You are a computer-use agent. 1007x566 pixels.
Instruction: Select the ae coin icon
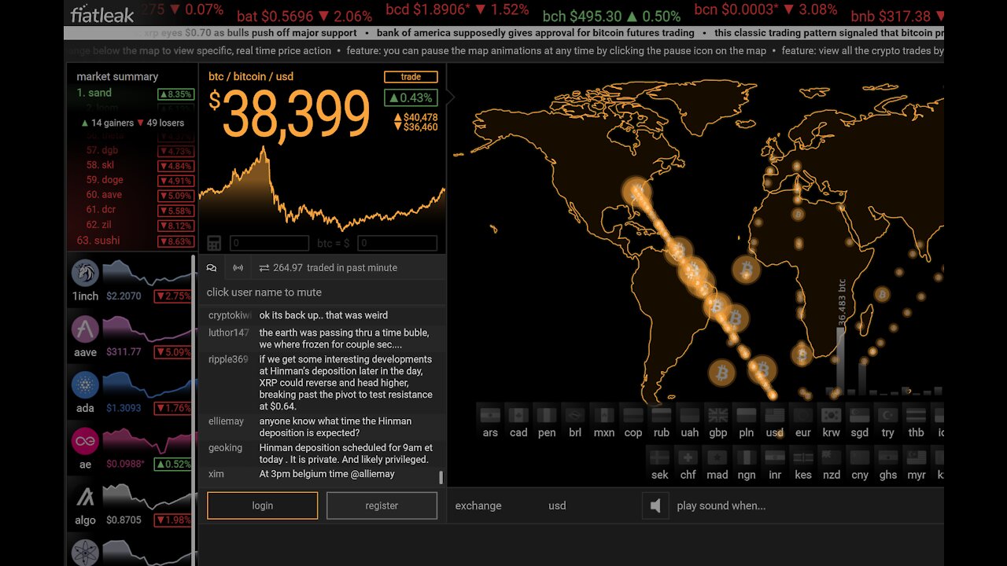pyautogui.click(x=85, y=441)
